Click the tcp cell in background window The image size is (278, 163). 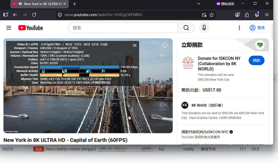coord(161,149)
